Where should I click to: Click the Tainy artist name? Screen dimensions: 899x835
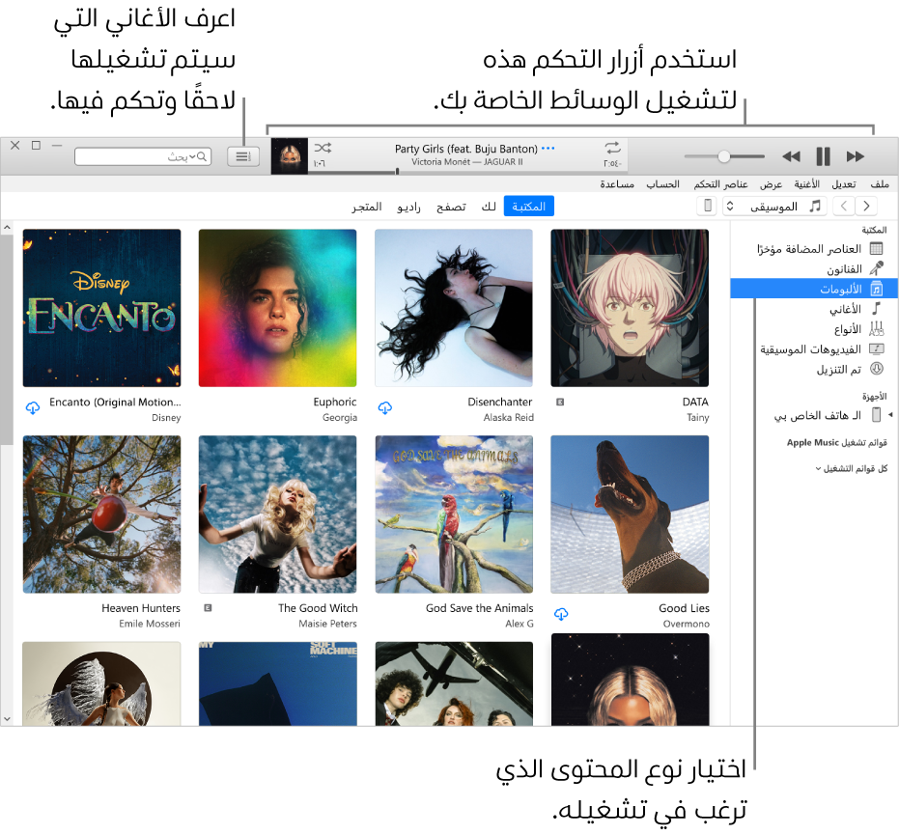(x=698, y=418)
